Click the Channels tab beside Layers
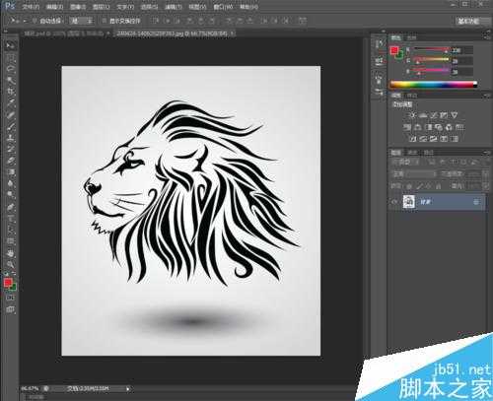 coord(413,153)
